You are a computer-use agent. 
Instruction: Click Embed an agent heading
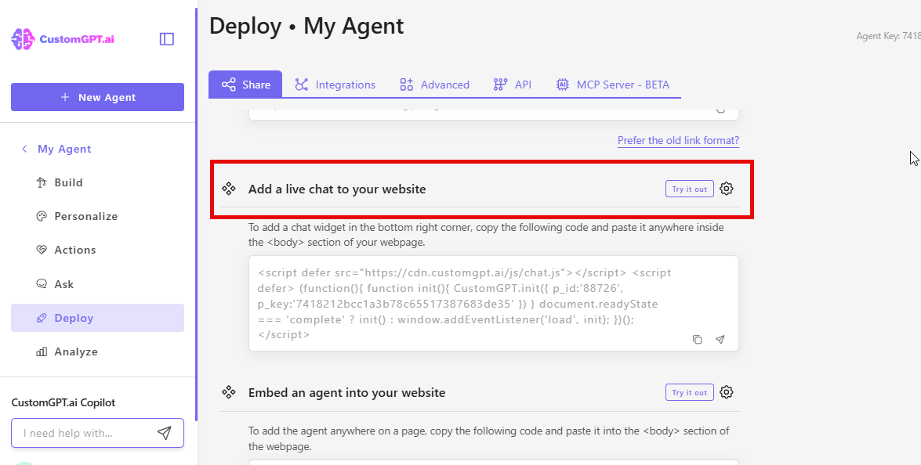pos(346,393)
